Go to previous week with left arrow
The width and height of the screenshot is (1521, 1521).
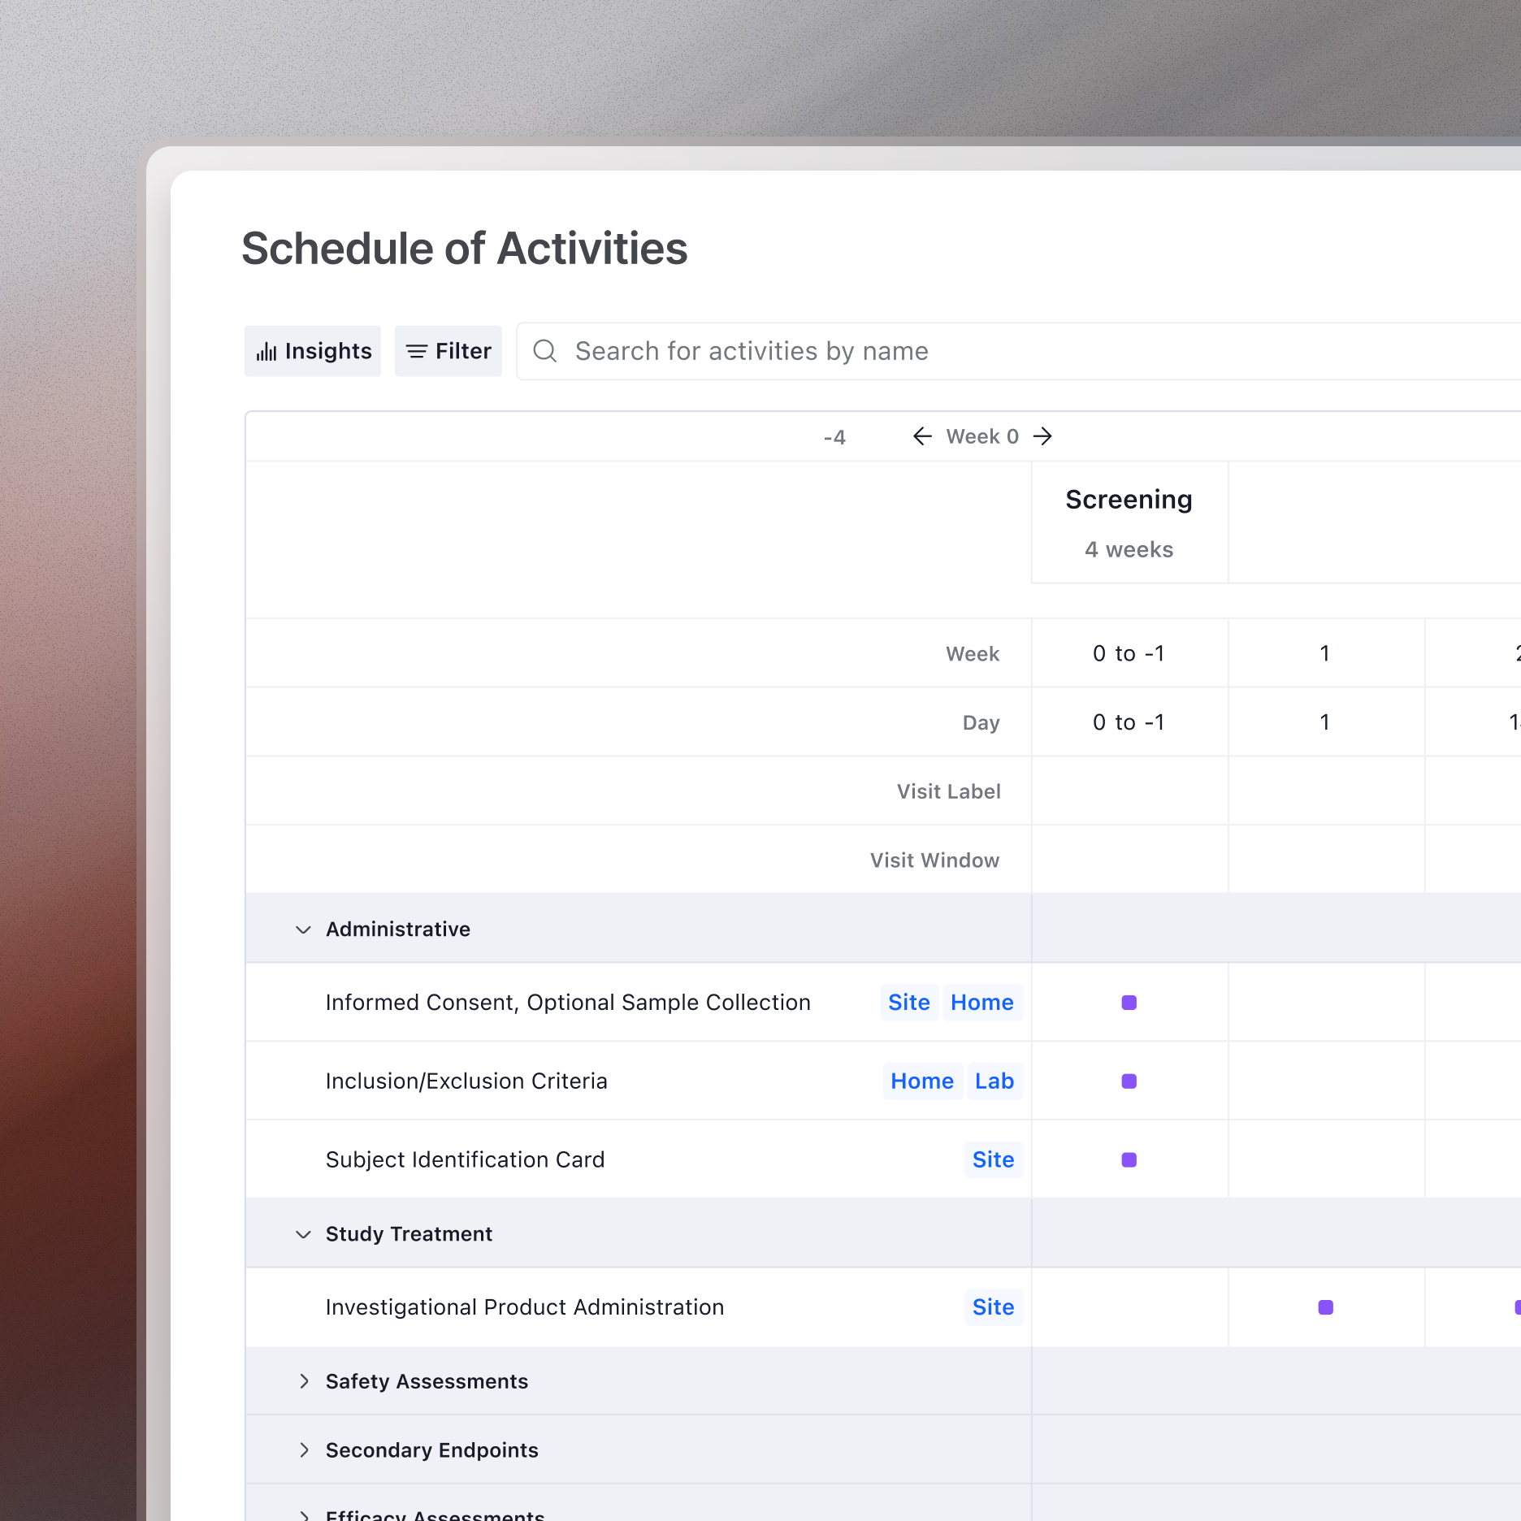coord(922,436)
